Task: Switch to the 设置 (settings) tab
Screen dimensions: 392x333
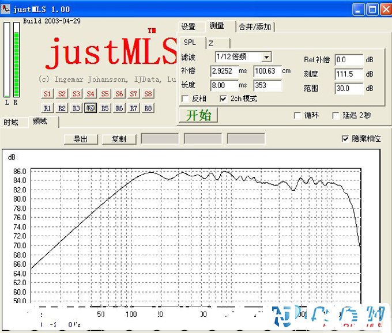Action: click(189, 27)
